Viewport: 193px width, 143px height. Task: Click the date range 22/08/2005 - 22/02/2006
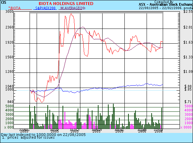tap(161, 8)
